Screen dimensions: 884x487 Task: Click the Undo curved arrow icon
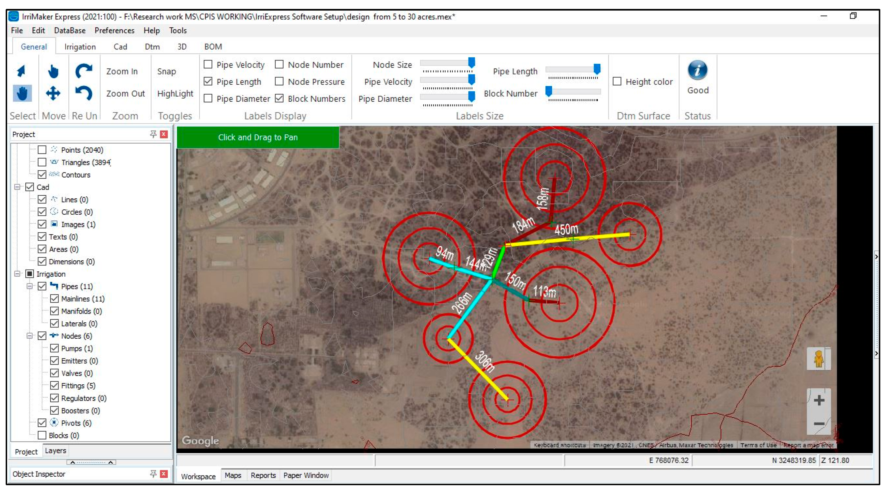84,93
